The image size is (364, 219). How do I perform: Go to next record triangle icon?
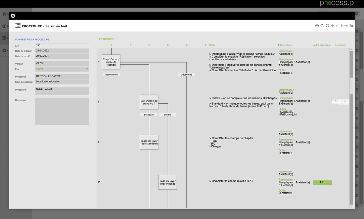pos(341,26)
